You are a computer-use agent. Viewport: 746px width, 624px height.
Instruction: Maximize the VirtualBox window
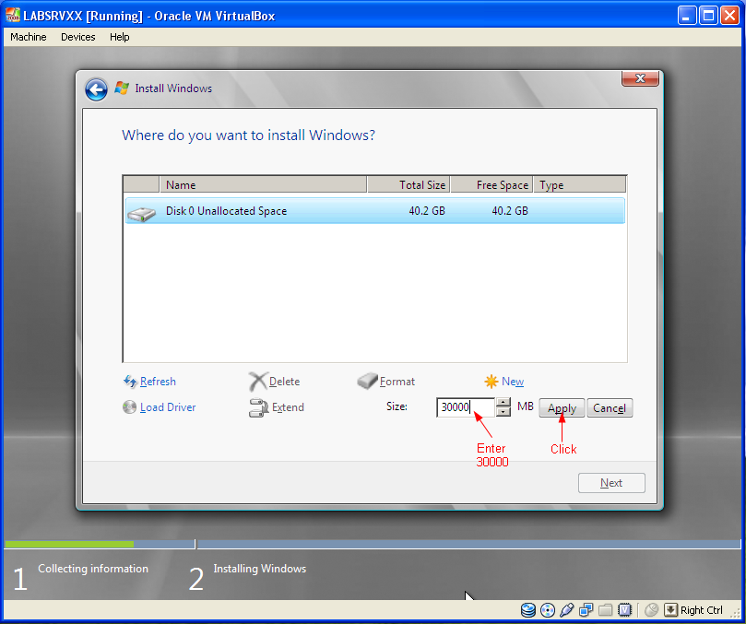708,16
